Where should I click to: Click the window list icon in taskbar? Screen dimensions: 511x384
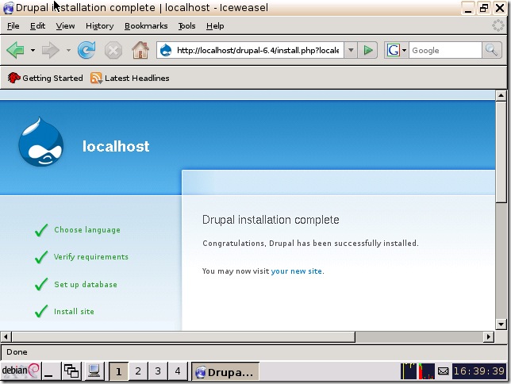point(71,371)
